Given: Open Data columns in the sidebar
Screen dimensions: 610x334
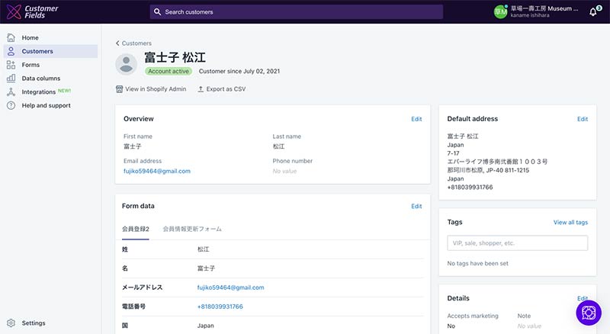Looking at the screenshot, I should [x=40, y=79].
